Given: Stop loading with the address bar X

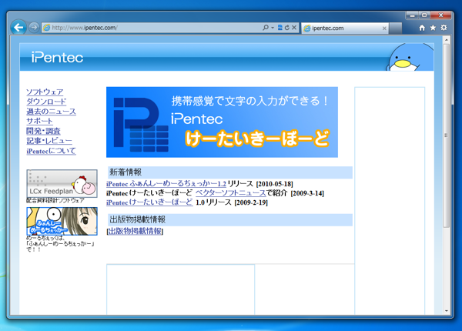Looking at the screenshot, I should click(294, 28).
